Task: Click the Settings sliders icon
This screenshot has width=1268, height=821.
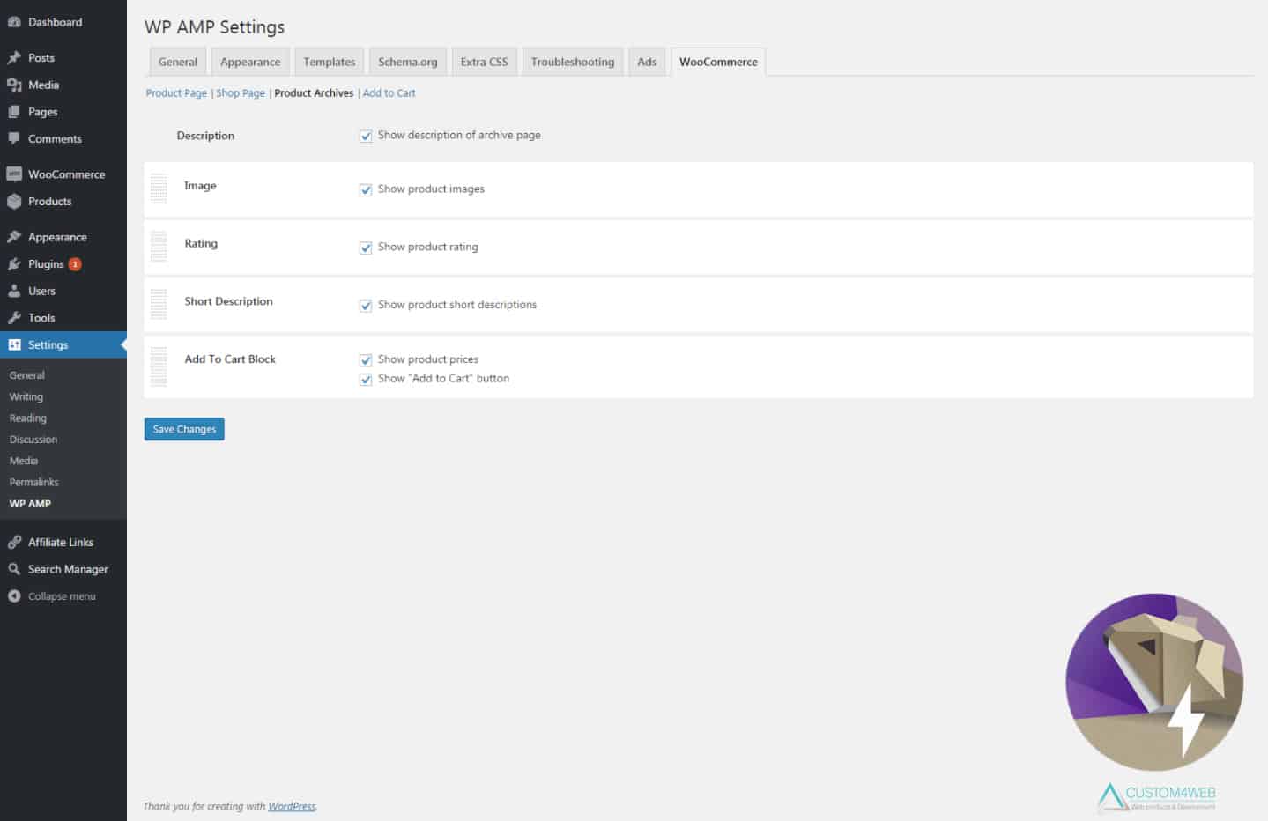Action: point(14,344)
